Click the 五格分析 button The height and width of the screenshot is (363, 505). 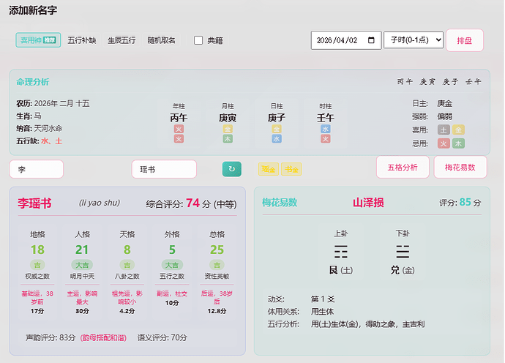(x=403, y=167)
